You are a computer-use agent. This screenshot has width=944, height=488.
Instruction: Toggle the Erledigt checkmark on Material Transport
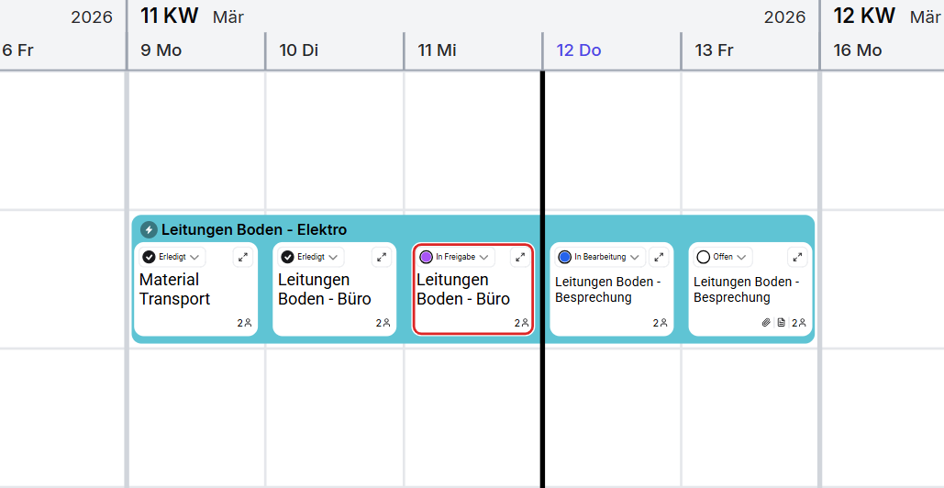[x=149, y=257]
